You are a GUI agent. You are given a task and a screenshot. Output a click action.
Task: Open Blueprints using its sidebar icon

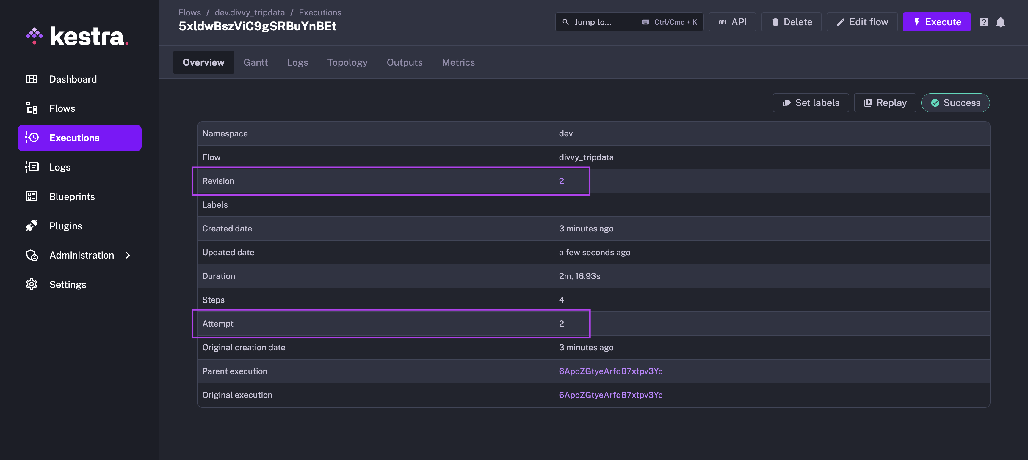[32, 196]
